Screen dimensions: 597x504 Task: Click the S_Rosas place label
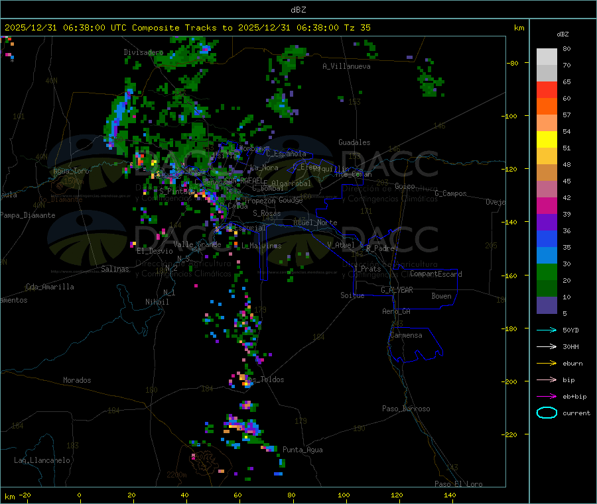click(x=267, y=213)
